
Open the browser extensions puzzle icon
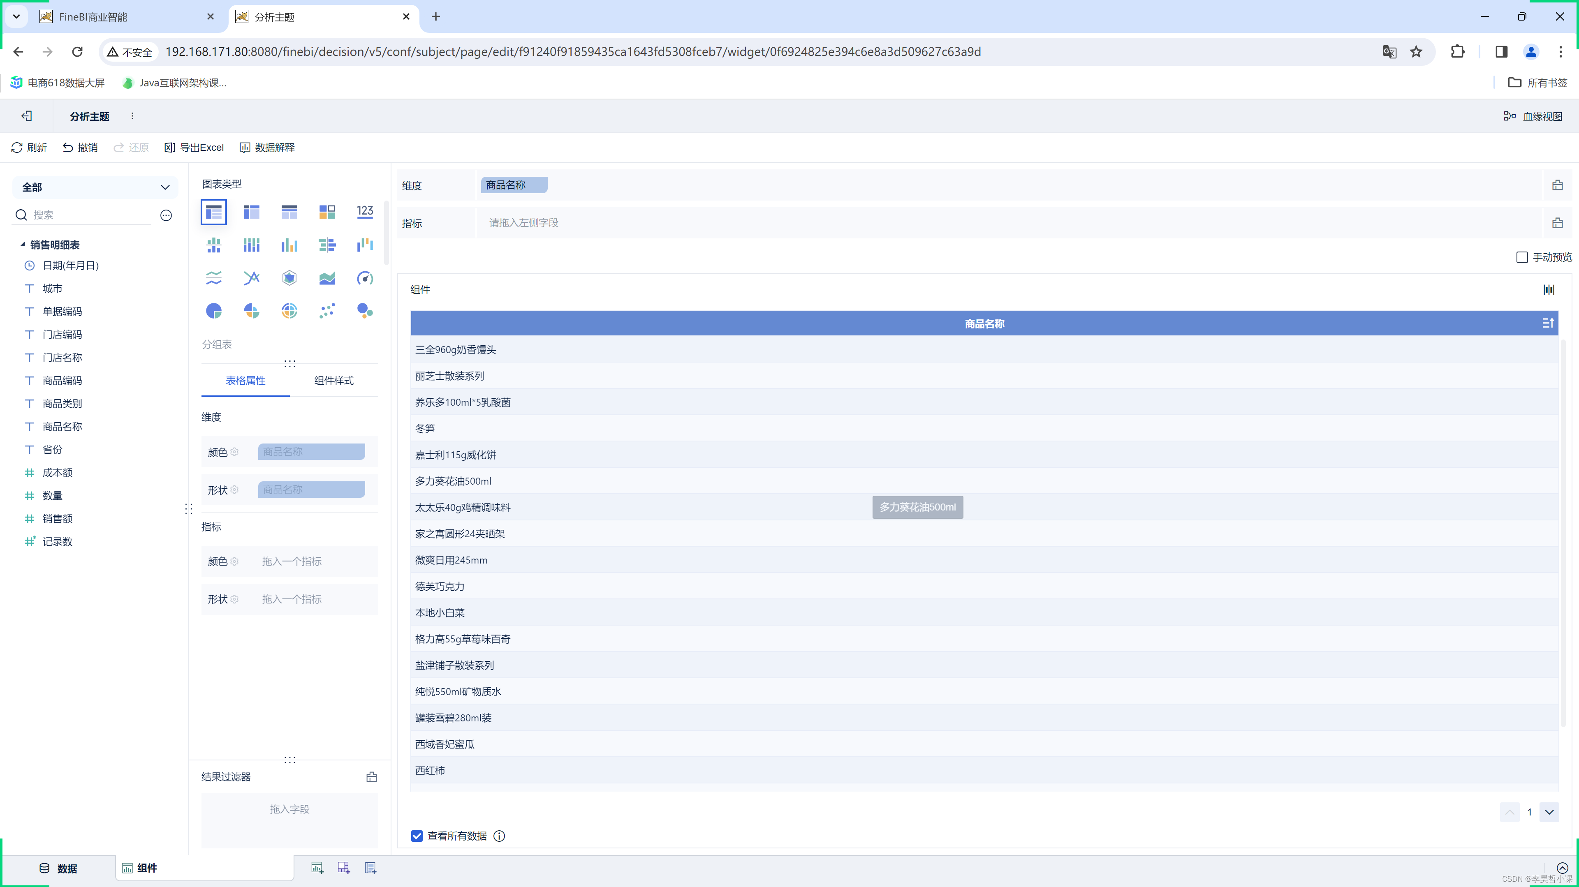coord(1458,51)
